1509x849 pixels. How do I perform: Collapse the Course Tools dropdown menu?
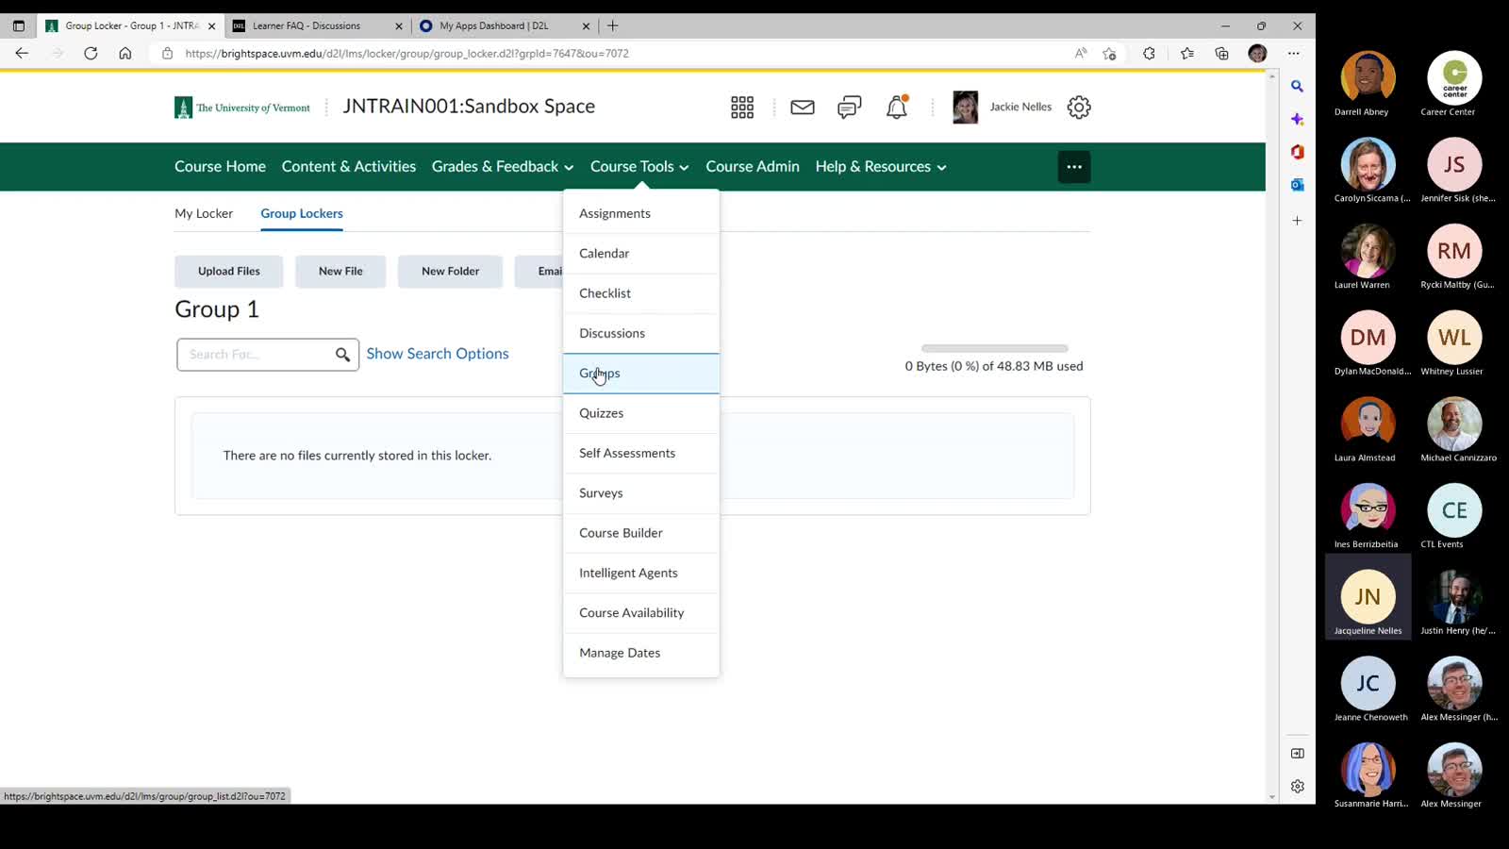(638, 167)
